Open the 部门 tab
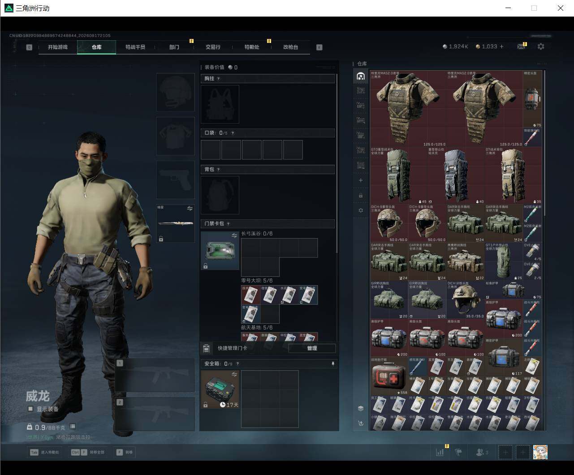Screen dimensions: 574x475 click(174, 47)
